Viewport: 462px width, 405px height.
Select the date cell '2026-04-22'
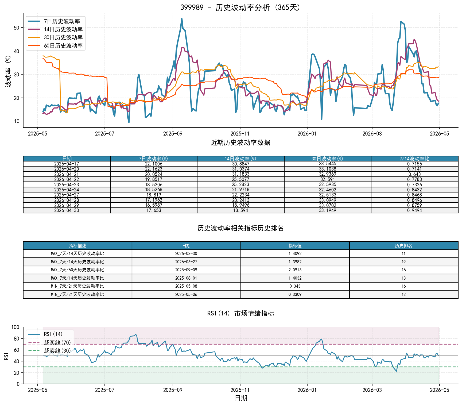coord(67,179)
